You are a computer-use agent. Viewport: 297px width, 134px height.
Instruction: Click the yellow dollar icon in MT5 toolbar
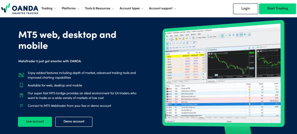[176, 39]
